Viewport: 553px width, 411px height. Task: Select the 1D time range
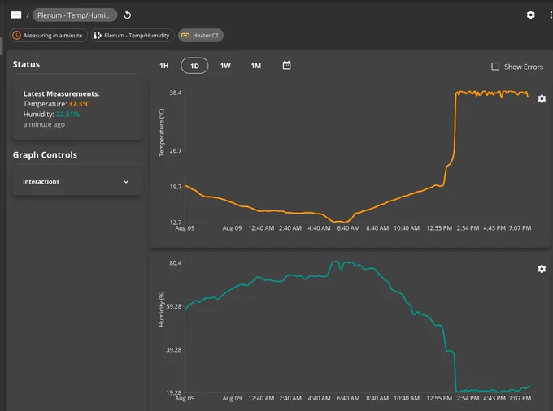coord(194,66)
